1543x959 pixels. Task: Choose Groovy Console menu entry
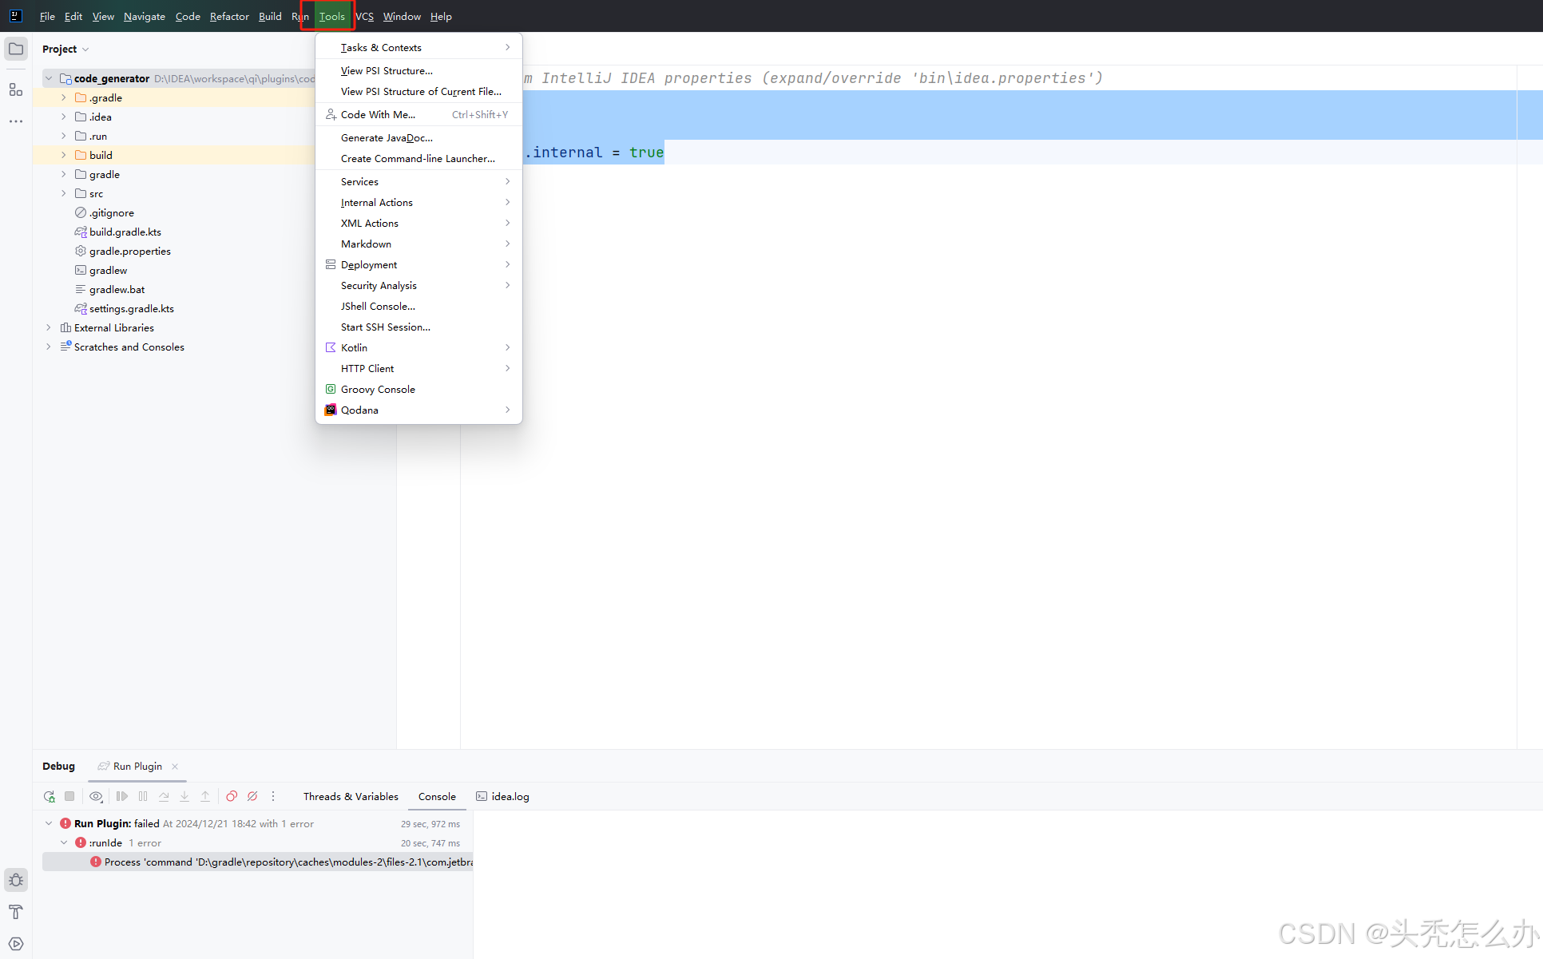pyautogui.click(x=378, y=390)
